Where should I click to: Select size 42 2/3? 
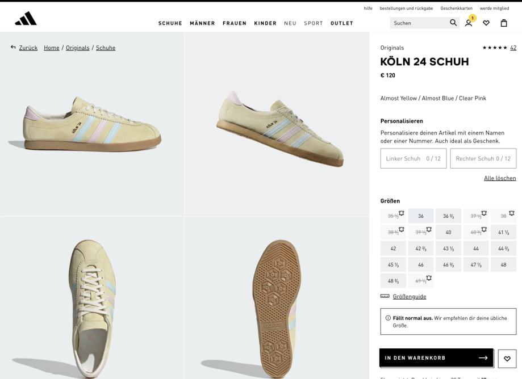point(420,249)
